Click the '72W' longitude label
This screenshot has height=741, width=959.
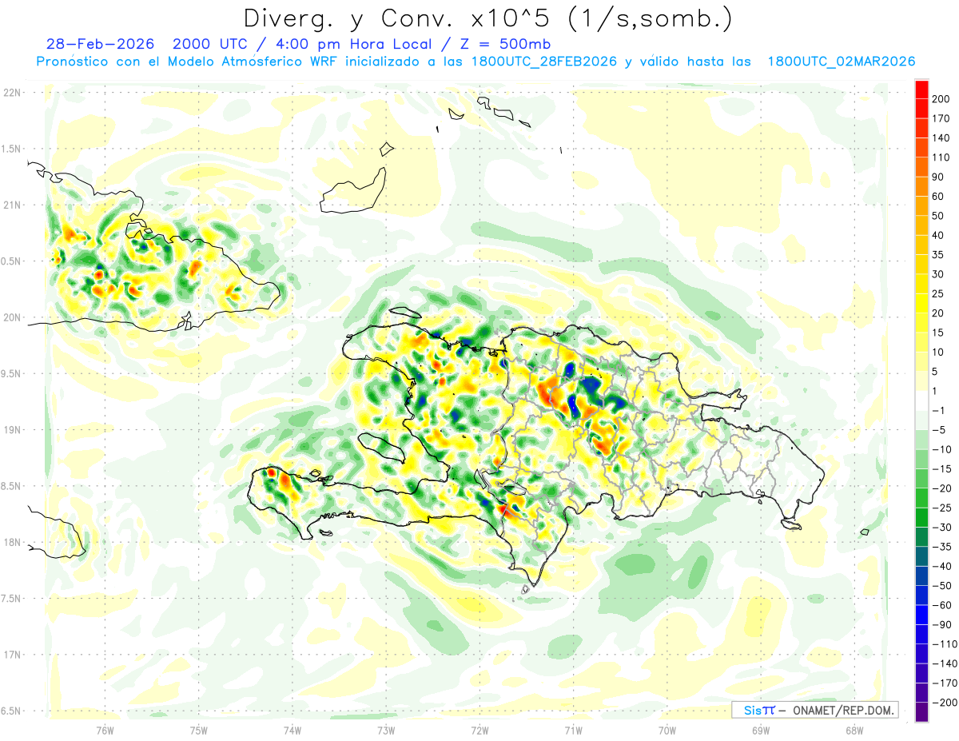pos(479,730)
